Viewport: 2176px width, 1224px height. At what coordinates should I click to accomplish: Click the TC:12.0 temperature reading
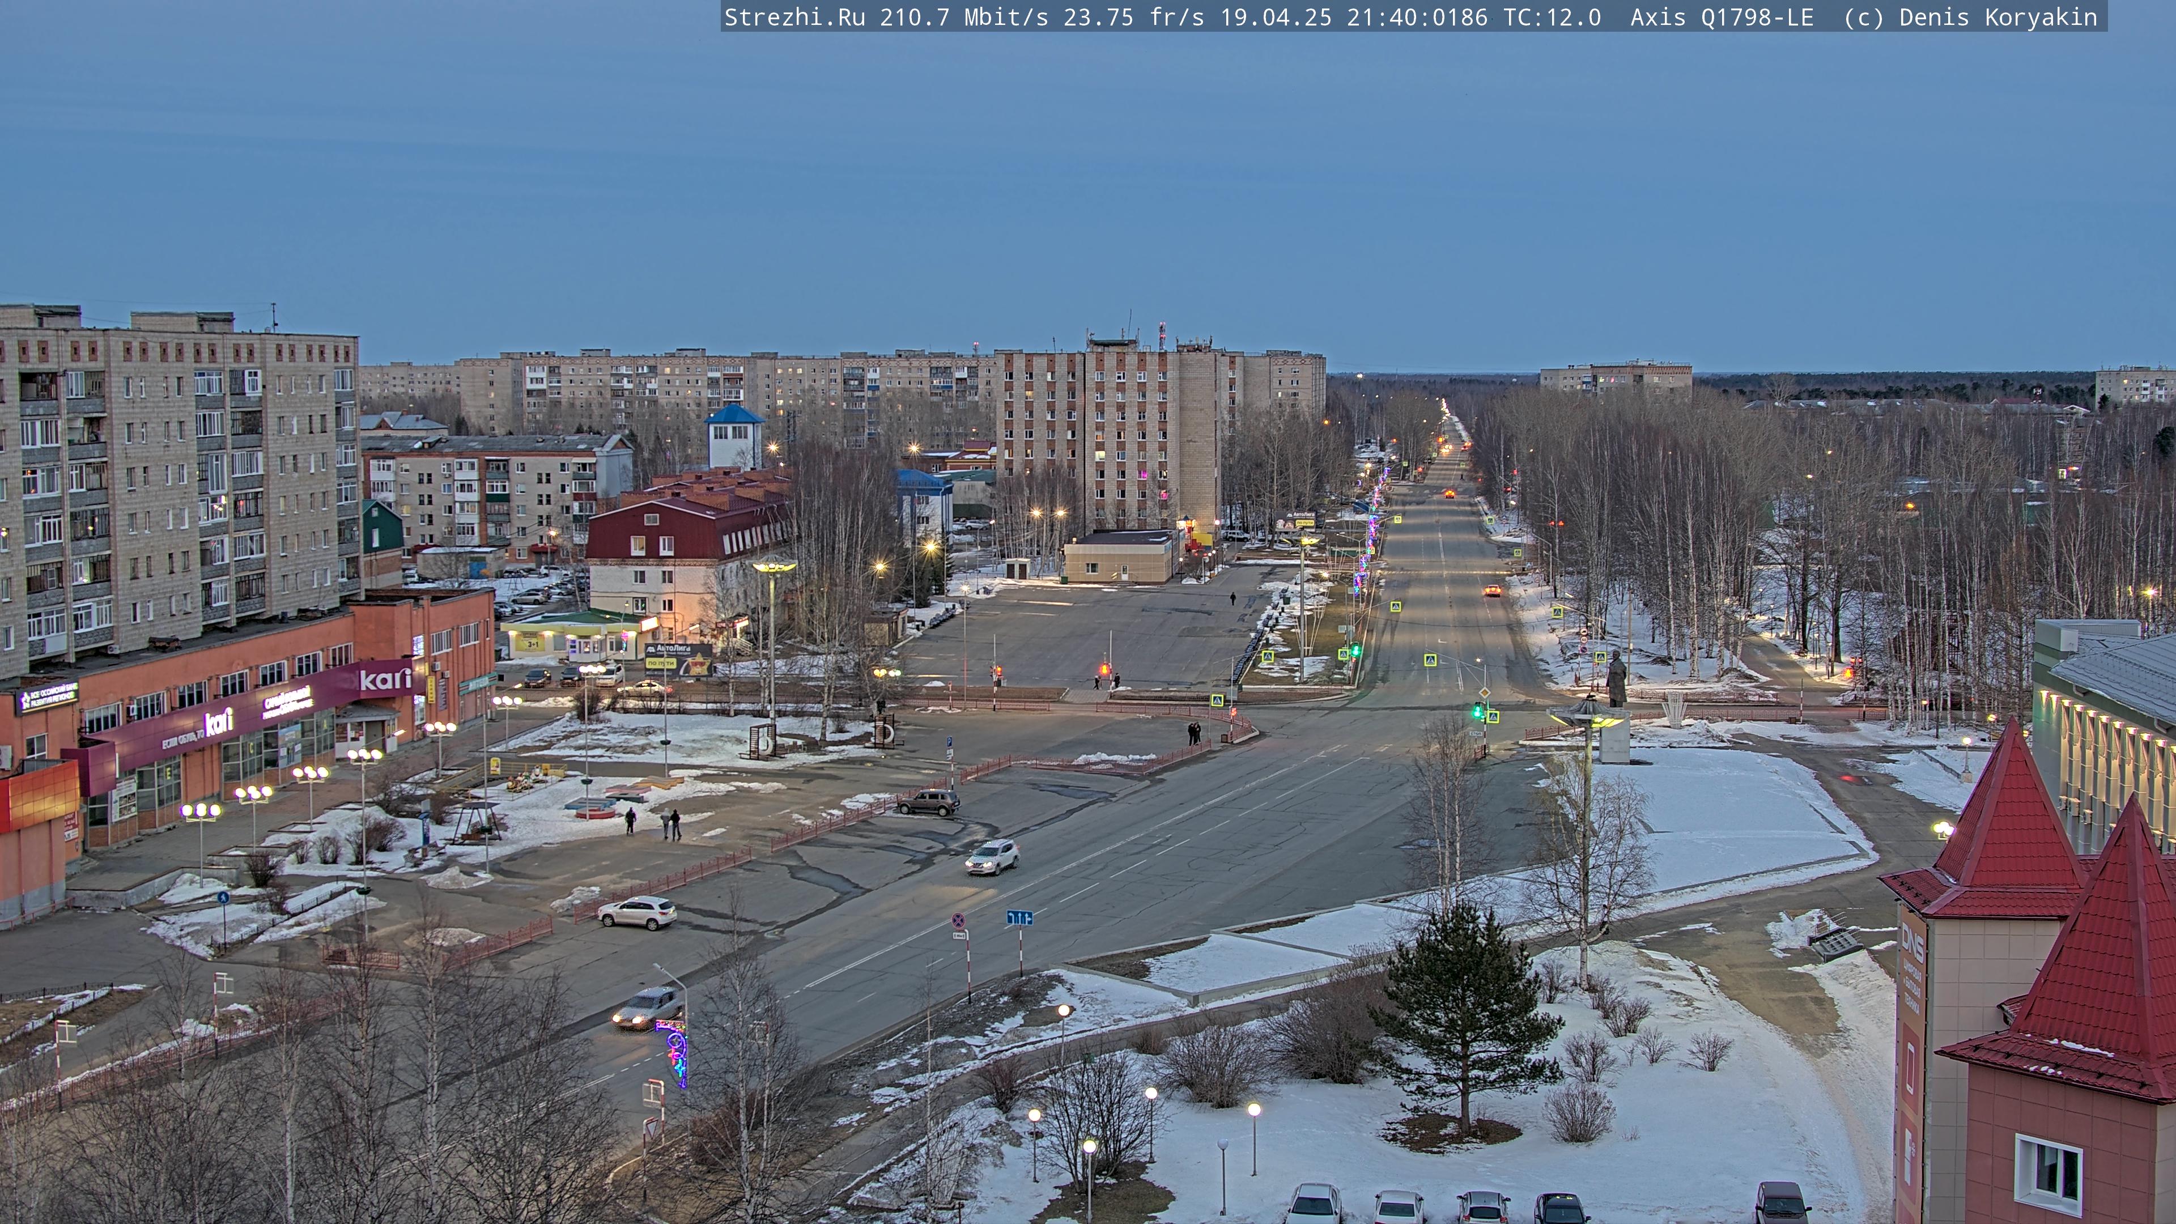point(1552,18)
